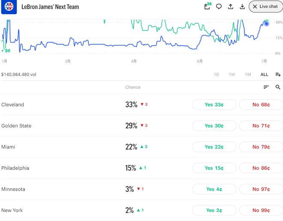Click the 33% Cleveland chance value
The image size is (283, 221).
coord(131,105)
